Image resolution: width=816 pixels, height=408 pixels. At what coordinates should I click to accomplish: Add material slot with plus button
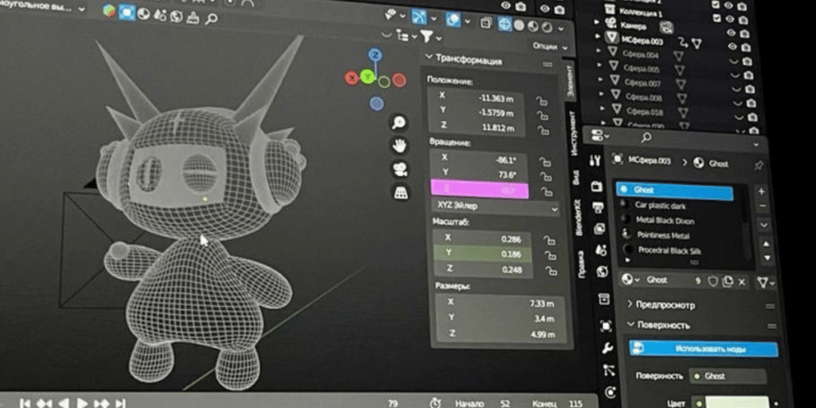(761, 191)
